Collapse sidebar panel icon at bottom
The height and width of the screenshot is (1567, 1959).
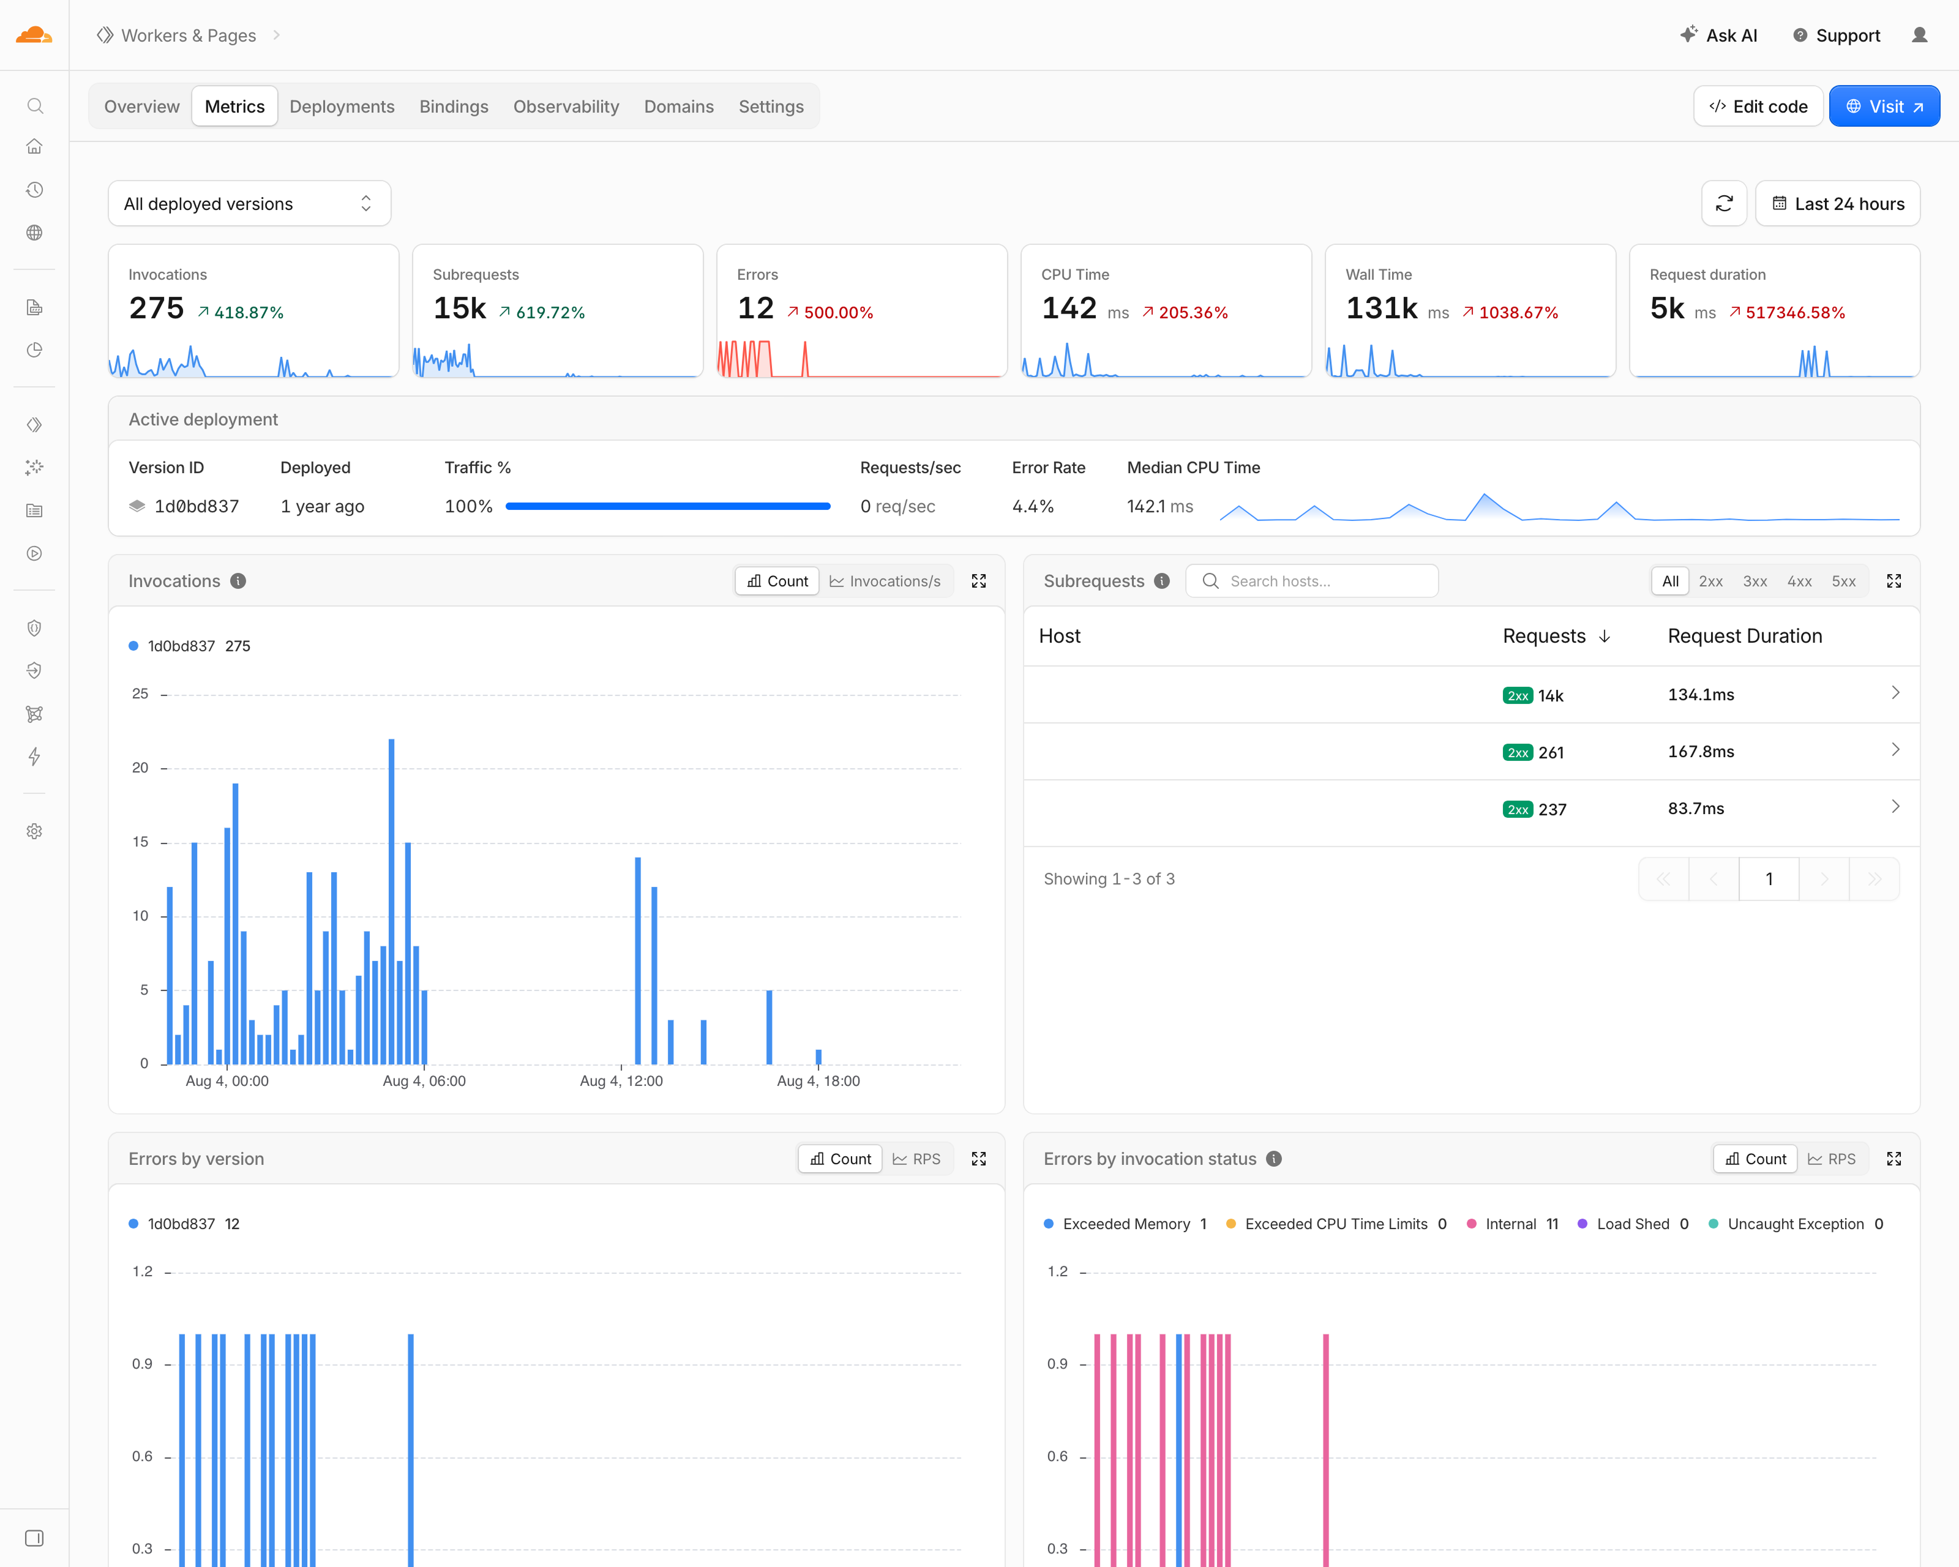[34, 1538]
